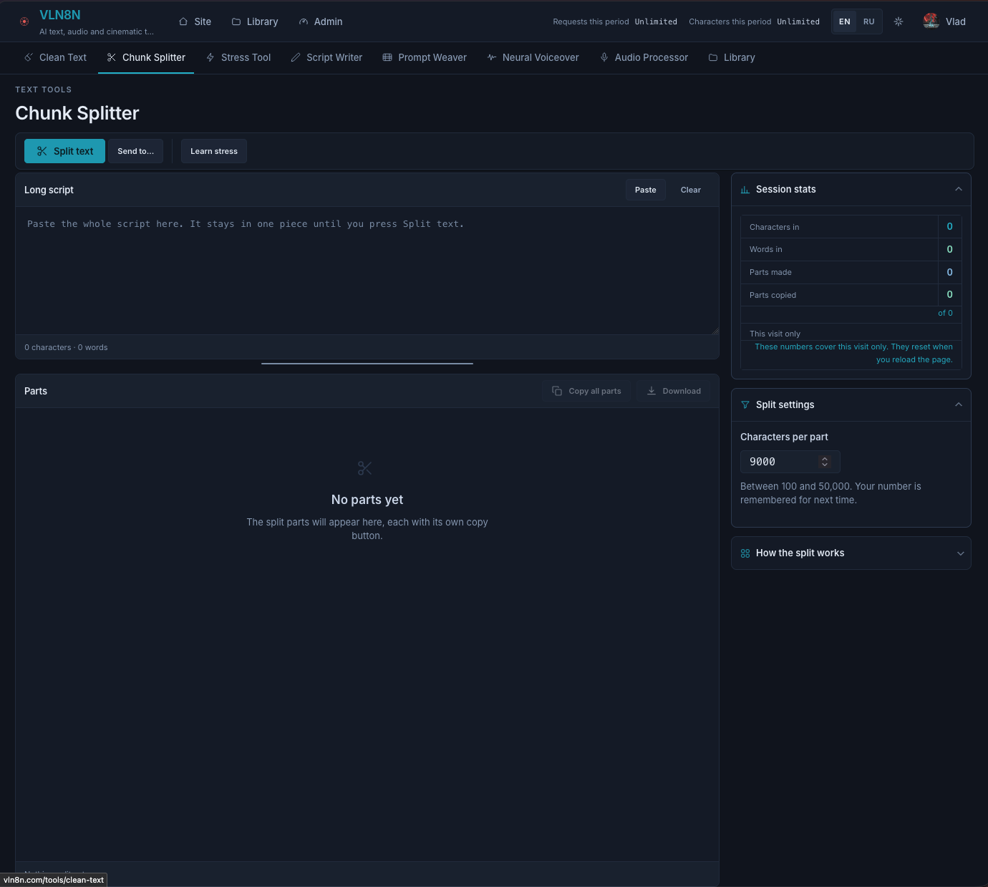Click the Learn stress button
The height and width of the screenshot is (887, 988).
[214, 151]
